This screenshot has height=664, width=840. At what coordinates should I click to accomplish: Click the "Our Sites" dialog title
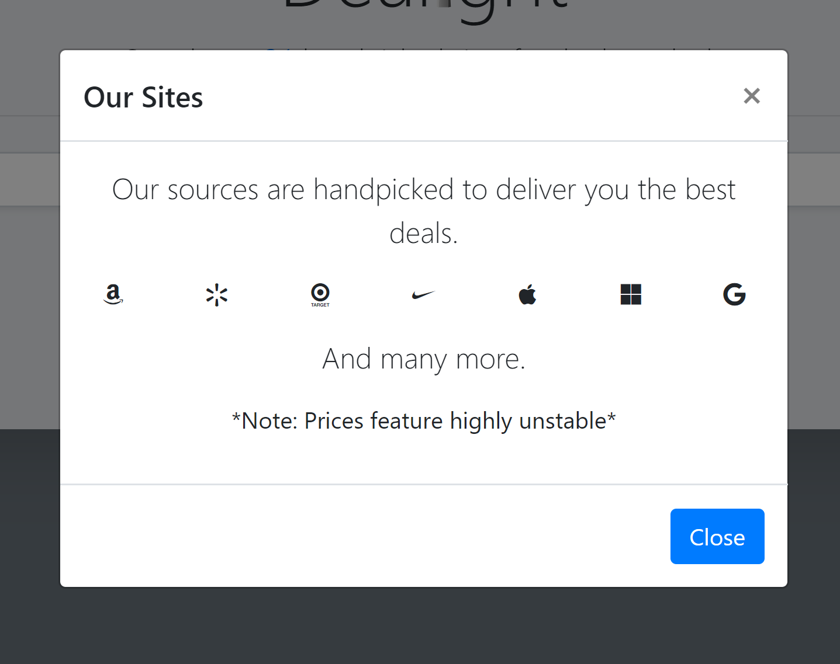coord(143,97)
